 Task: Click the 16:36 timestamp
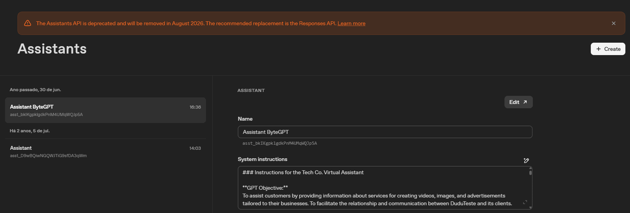pos(195,107)
